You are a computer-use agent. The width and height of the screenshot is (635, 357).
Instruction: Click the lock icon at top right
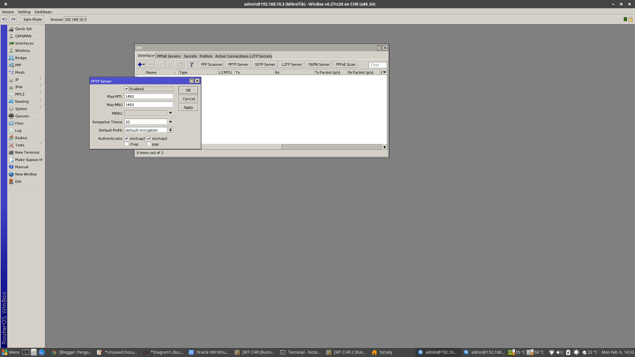pos(630,19)
